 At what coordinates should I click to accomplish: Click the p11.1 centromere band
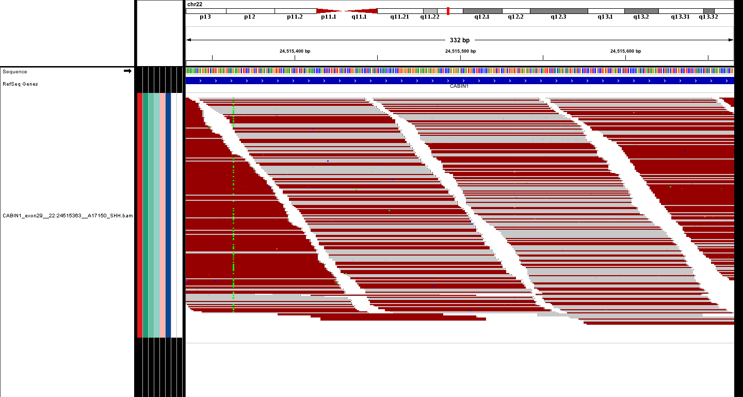pos(329,11)
